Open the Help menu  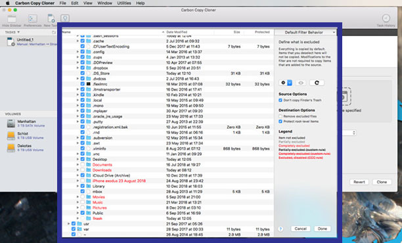tap(140, 3)
